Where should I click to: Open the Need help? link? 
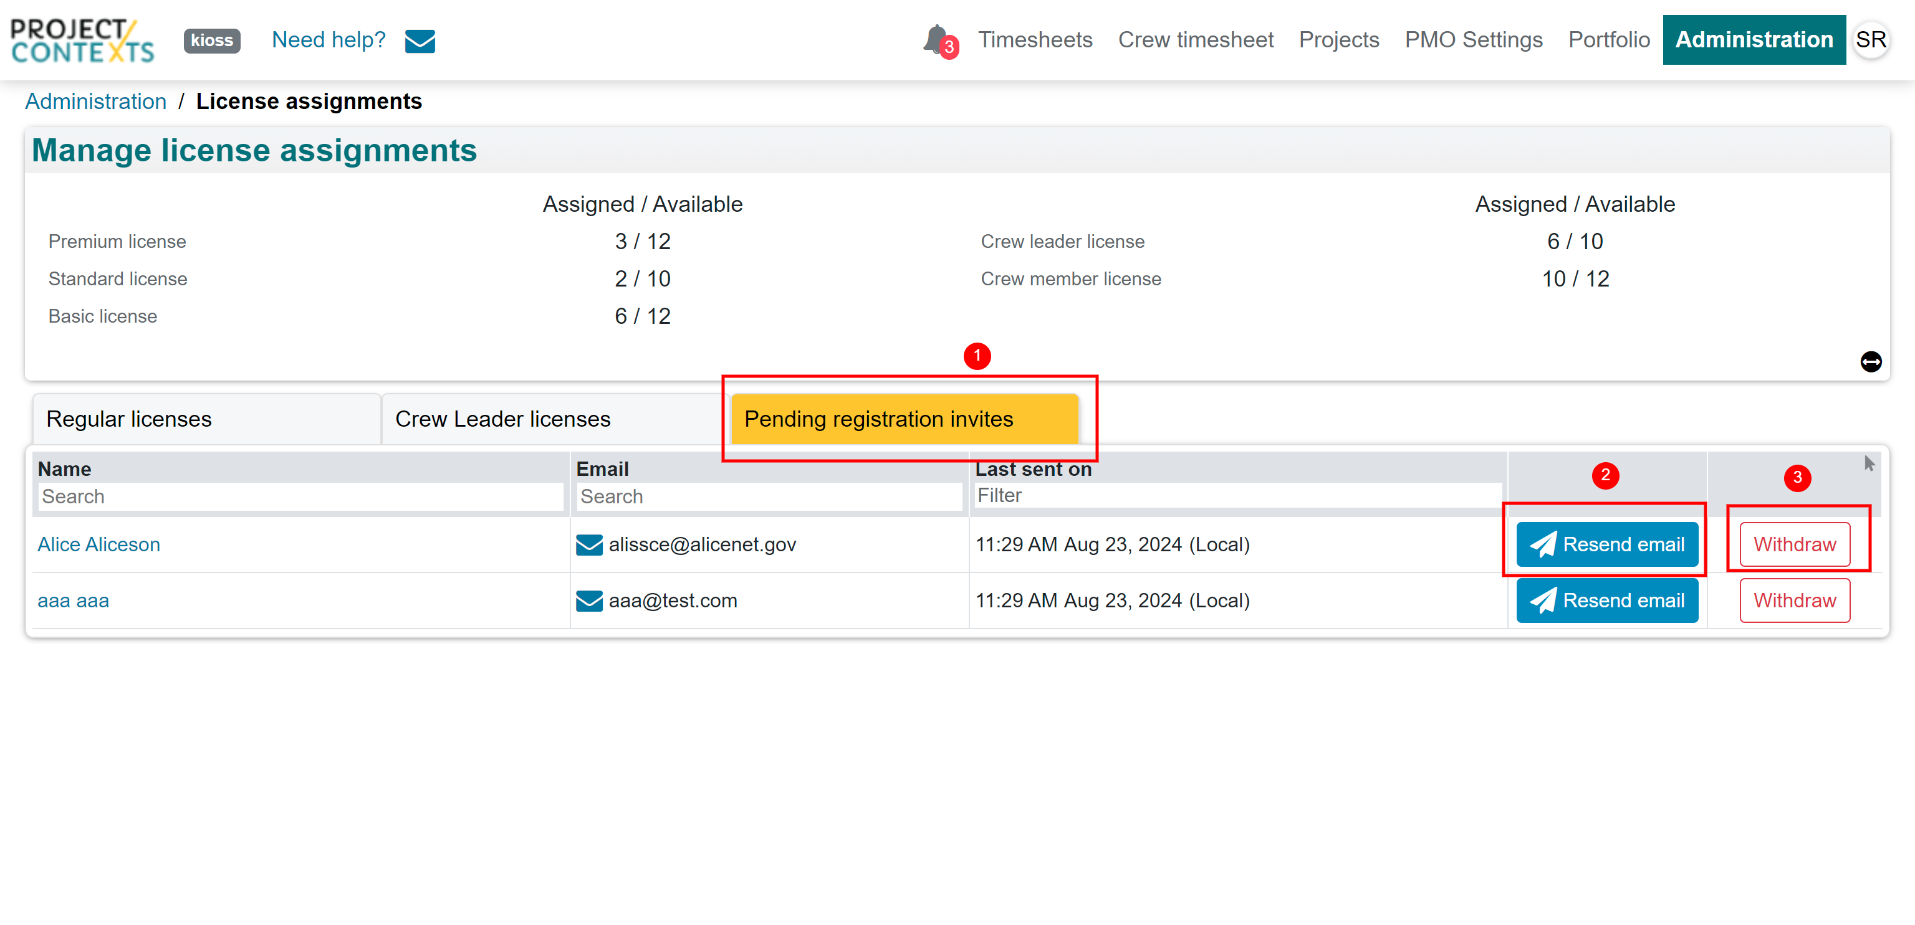tap(329, 39)
